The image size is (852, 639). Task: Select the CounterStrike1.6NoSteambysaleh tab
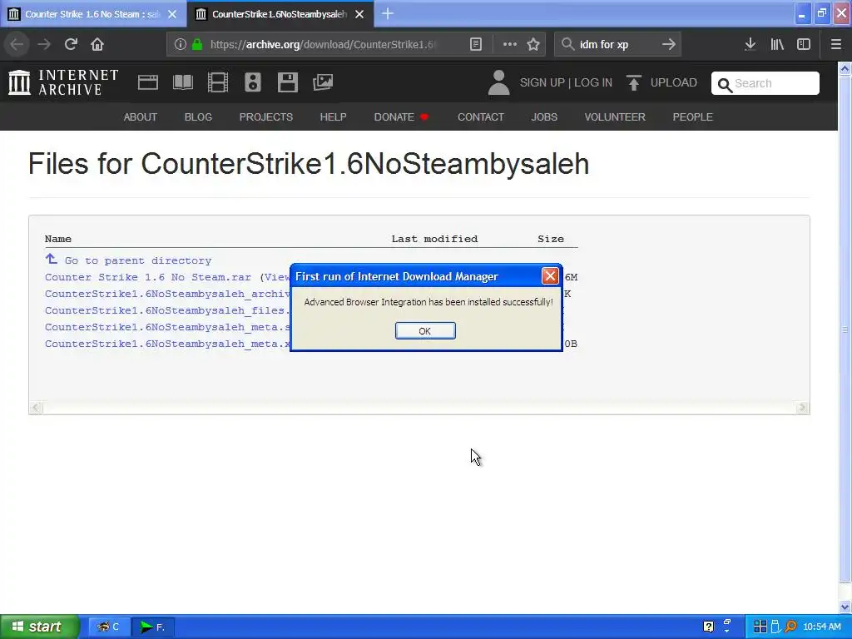click(280, 14)
